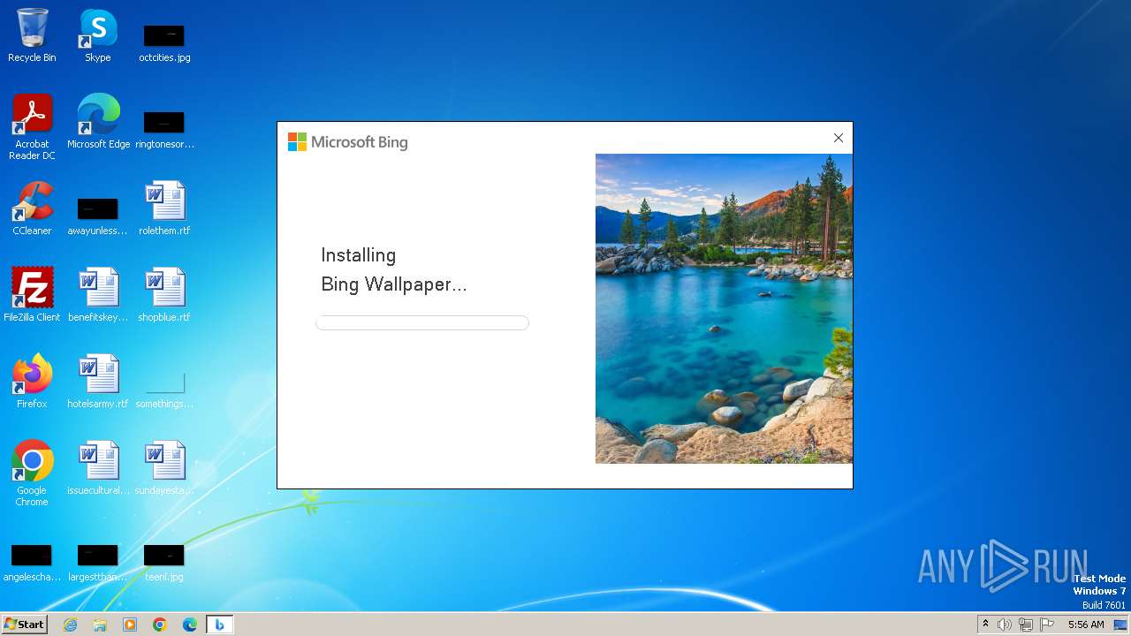1131x636 pixels.
Task: Open the Action Center flag icon
Action: (x=1047, y=625)
